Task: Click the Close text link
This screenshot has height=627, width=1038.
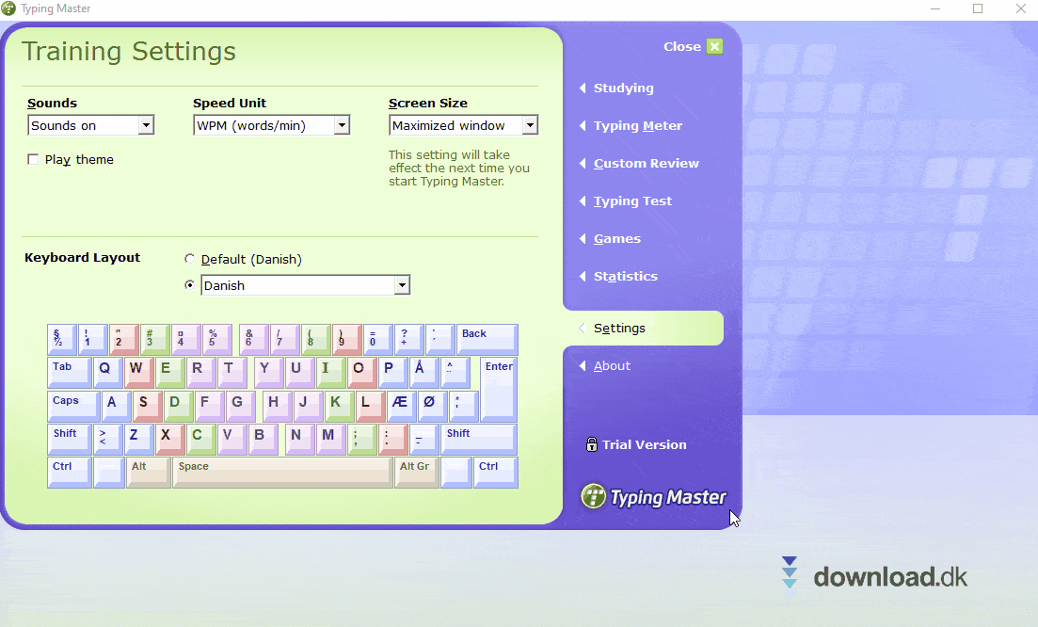Action: point(682,46)
